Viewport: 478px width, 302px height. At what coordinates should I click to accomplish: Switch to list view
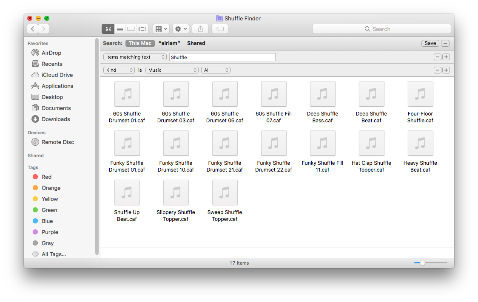point(120,29)
